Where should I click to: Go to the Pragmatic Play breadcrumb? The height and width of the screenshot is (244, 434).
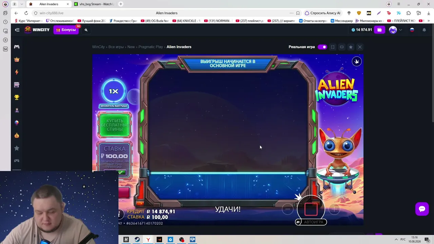[151, 47]
